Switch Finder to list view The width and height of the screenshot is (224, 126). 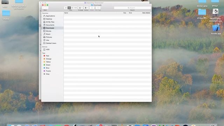pyautogui.click(x=69, y=8)
